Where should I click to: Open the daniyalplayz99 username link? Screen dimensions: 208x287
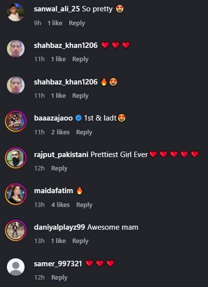tap(59, 227)
